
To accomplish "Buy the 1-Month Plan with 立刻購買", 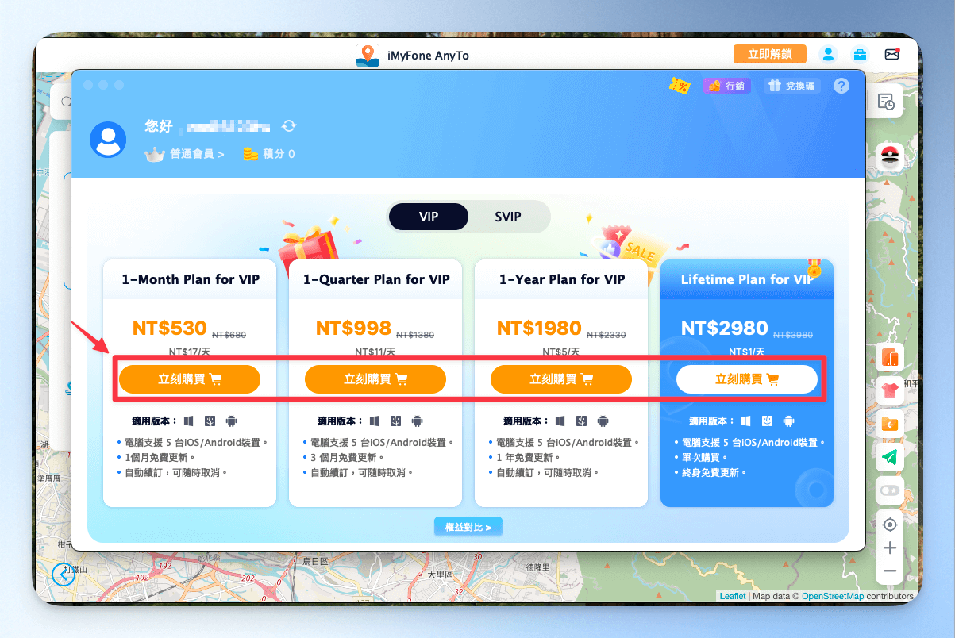I will click(x=190, y=379).
